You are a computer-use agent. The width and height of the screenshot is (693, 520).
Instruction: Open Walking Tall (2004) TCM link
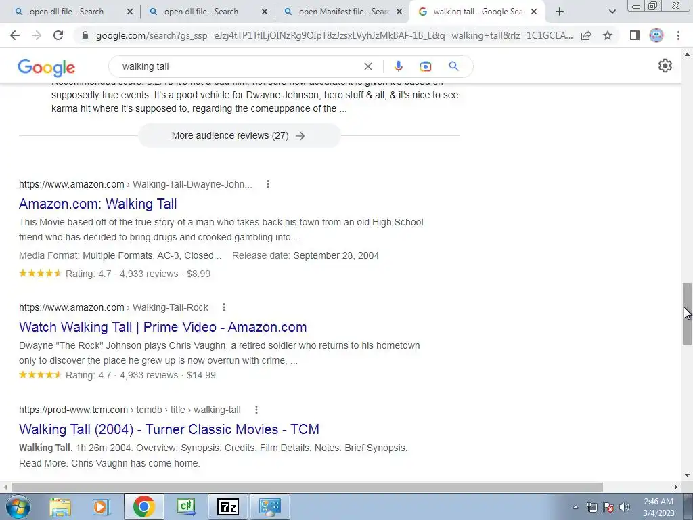point(169,429)
